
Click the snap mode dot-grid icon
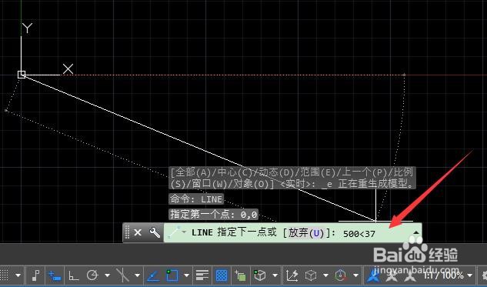(4, 275)
